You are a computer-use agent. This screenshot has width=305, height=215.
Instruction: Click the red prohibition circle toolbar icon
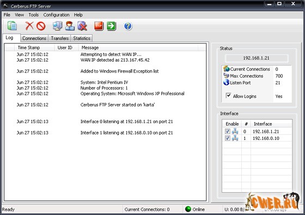(41, 26)
